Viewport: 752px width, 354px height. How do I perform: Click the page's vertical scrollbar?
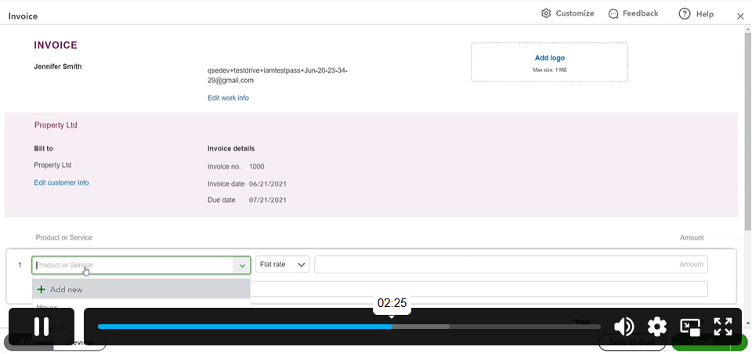coord(747,157)
